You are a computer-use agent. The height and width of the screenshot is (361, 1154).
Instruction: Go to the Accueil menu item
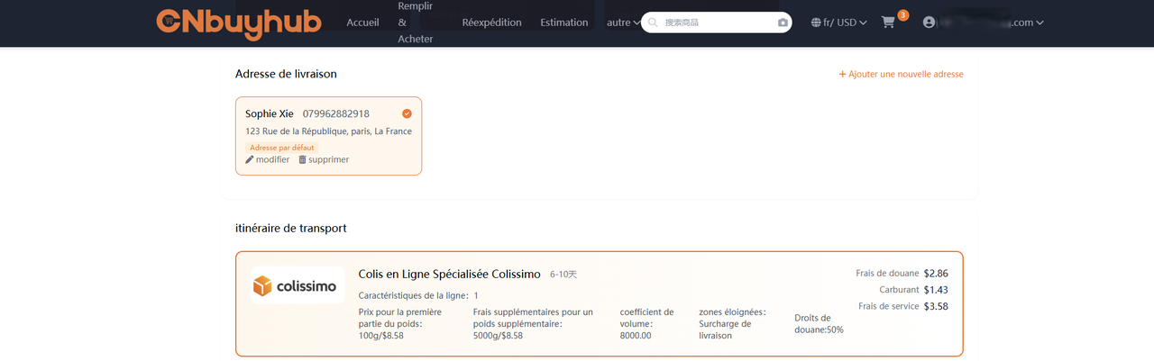coord(362,23)
